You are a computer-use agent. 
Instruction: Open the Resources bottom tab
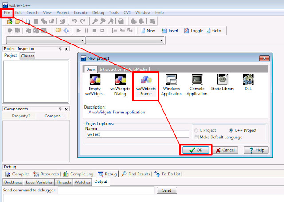click(46, 174)
